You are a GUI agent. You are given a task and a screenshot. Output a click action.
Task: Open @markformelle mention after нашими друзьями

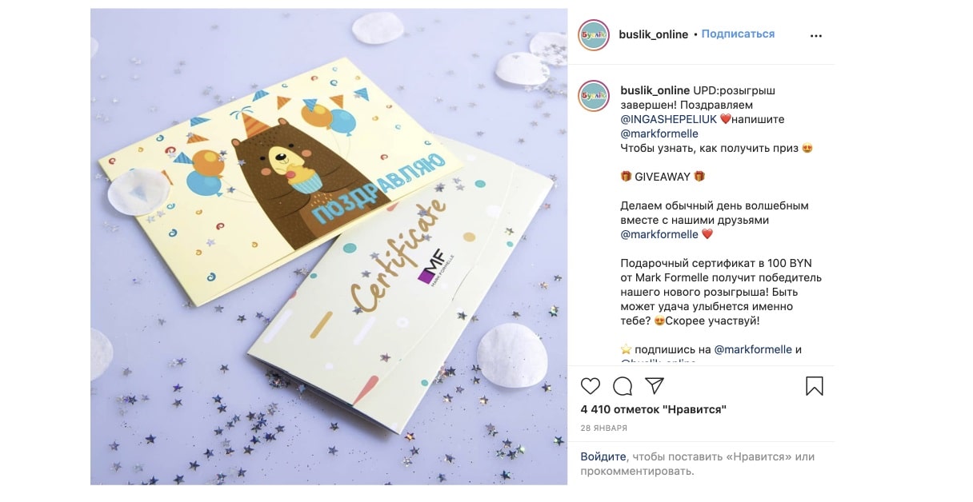pos(659,234)
